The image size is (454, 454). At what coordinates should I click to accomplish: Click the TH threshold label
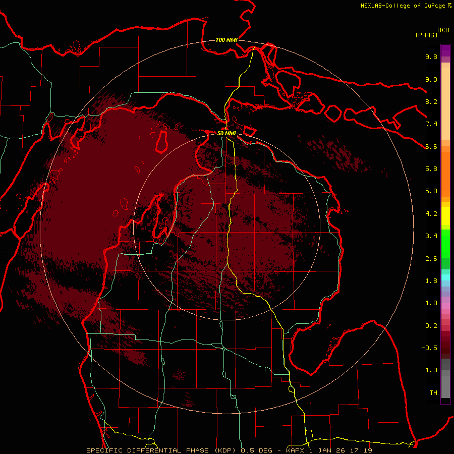point(433,393)
